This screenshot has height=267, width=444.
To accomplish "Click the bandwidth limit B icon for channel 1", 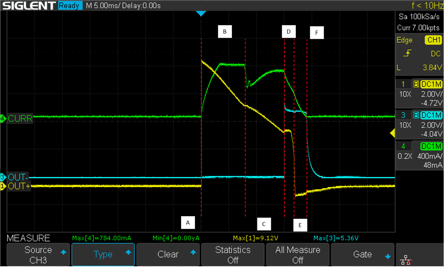I will (416, 85).
